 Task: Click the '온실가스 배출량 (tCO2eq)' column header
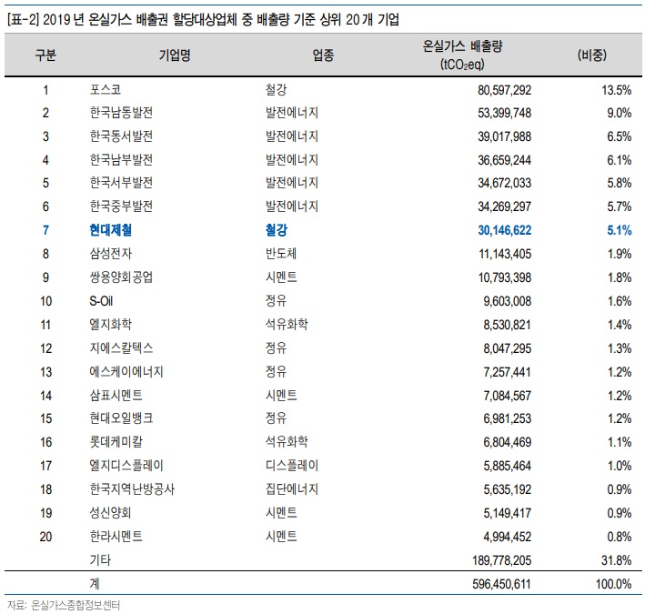click(x=463, y=55)
